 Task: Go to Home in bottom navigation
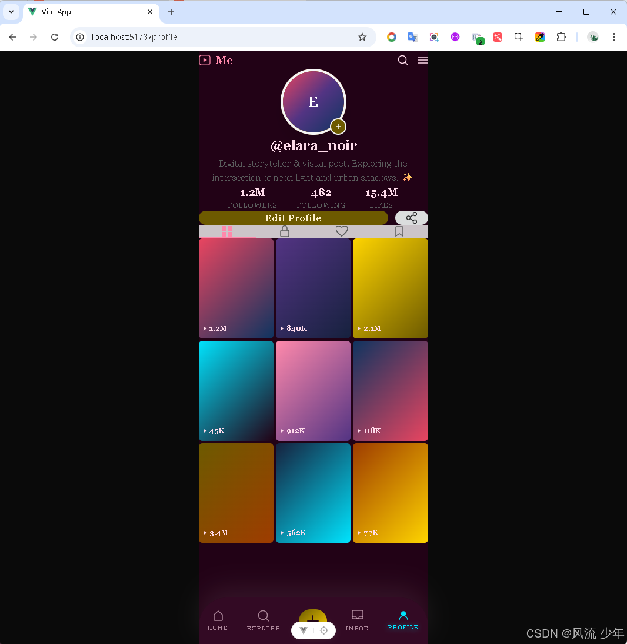218,620
